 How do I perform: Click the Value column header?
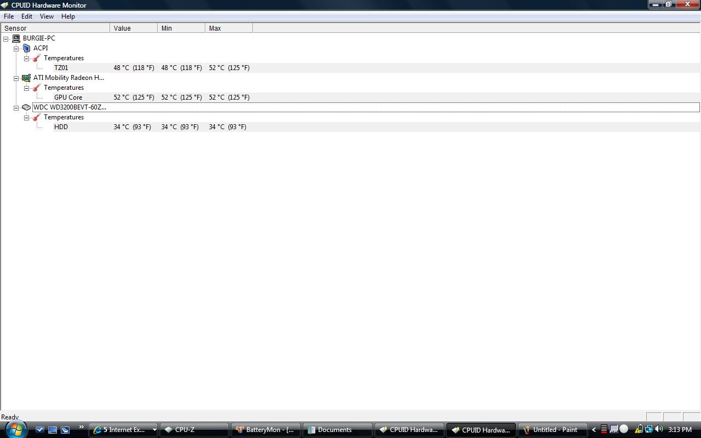click(x=134, y=28)
